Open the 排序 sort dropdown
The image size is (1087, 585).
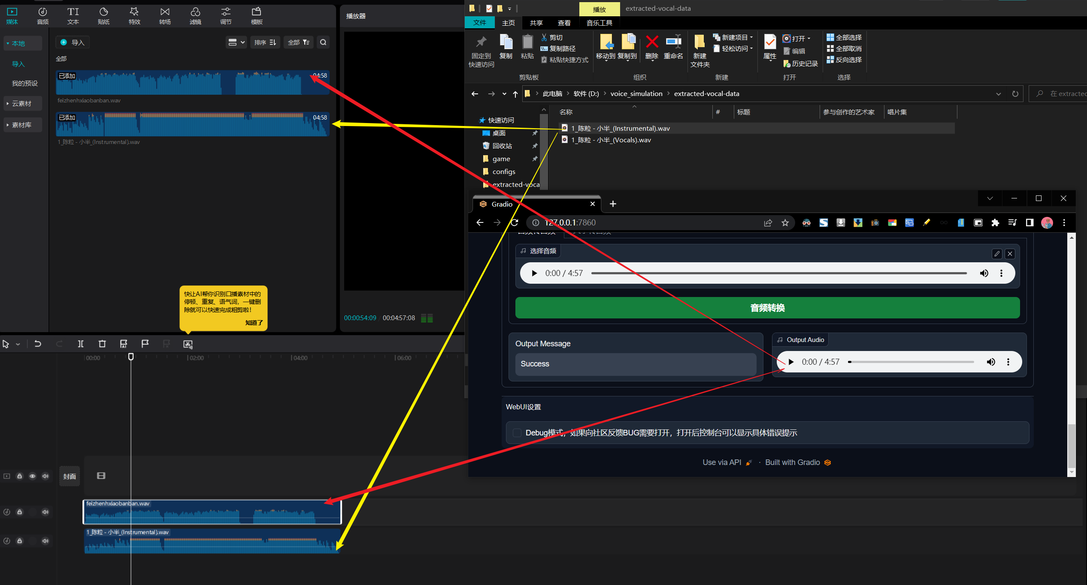click(265, 42)
